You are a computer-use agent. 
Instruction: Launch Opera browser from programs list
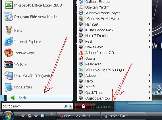pyautogui.click(x=114, y=59)
